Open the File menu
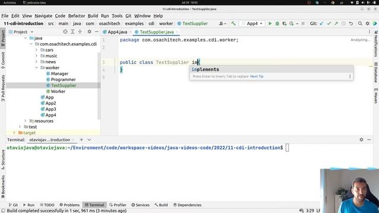The width and height of the screenshot is (379, 213). tap(5, 16)
